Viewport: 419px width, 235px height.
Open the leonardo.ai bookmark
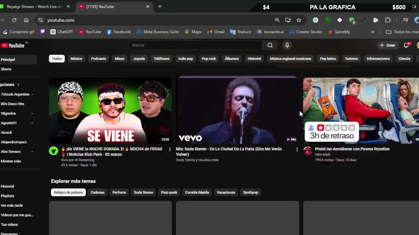point(270,32)
